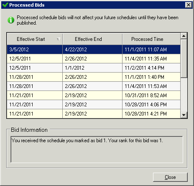Image resolution: width=194 pixels, height=186 pixels.
Task: Click the scrollbar track below the thumb
Action: coord(184,95)
